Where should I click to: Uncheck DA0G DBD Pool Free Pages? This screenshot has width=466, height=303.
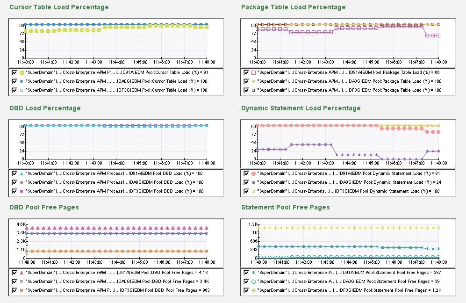click(14, 281)
